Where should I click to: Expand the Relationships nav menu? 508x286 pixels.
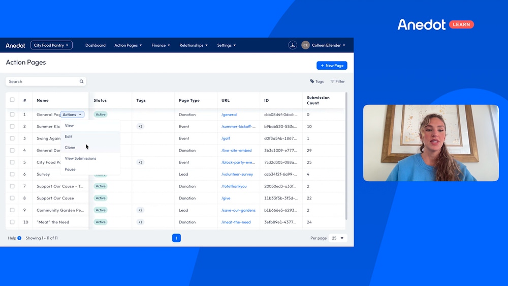pyautogui.click(x=194, y=45)
